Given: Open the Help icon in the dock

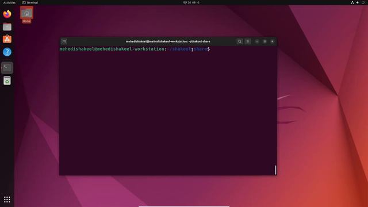Looking at the screenshot, I should 7,52.
